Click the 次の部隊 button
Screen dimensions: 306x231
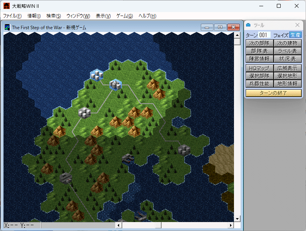click(x=259, y=43)
